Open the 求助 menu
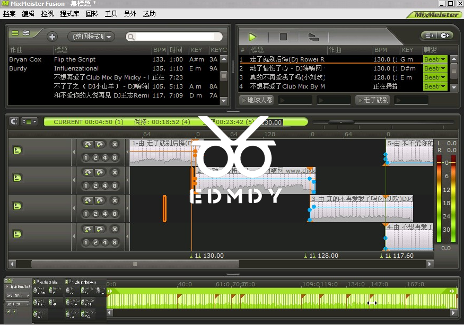The height and width of the screenshot is (325, 464). click(149, 14)
